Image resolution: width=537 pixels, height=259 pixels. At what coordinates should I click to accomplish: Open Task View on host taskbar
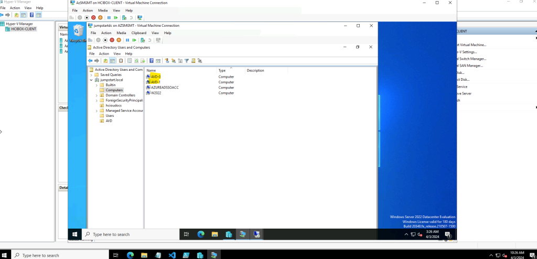point(116,255)
